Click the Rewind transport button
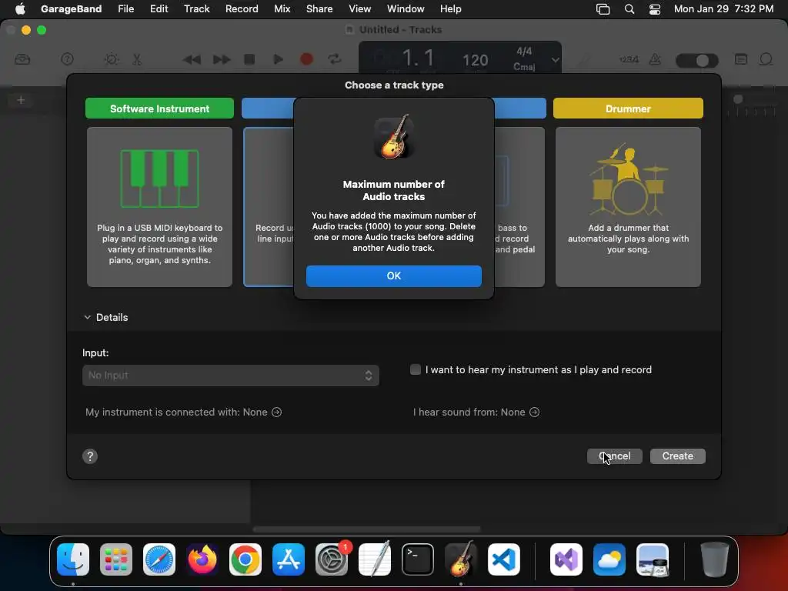 pyautogui.click(x=192, y=59)
